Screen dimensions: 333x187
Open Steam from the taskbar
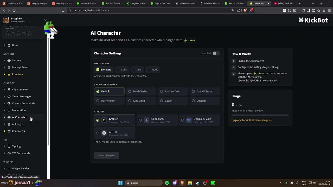197,183
